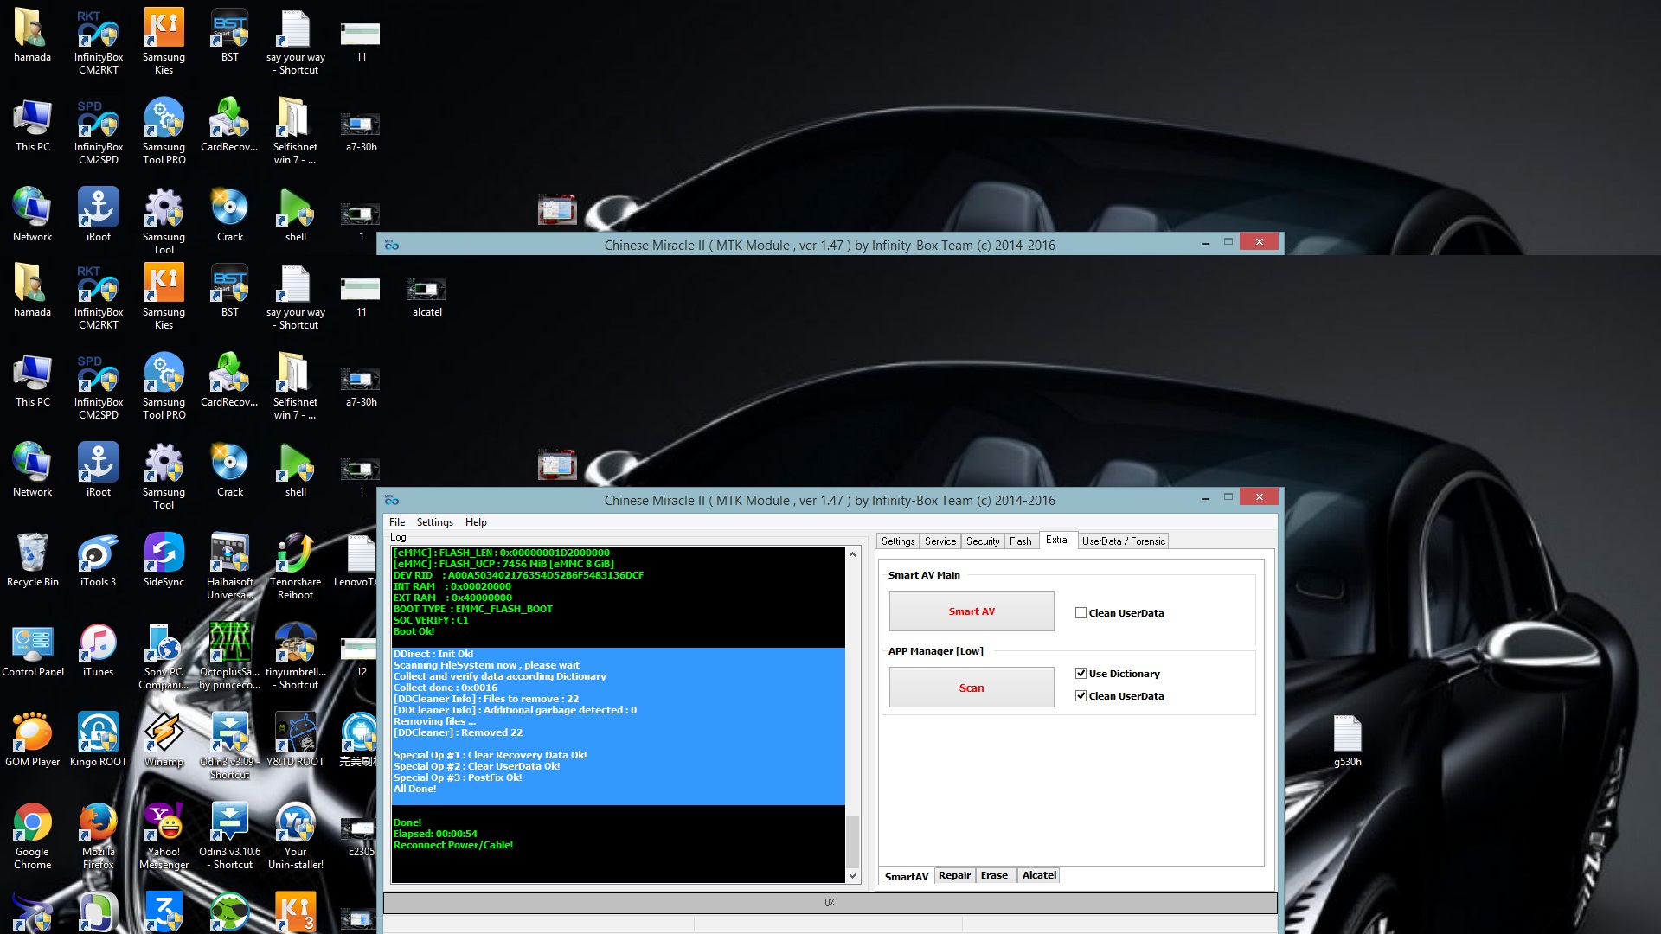The image size is (1661, 934).
Task: Launch the SideSync desktop icon
Action: (164, 560)
